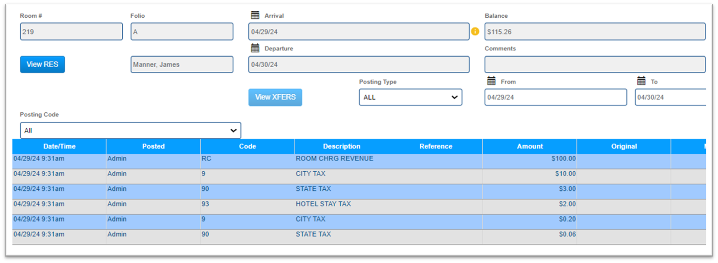The width and height of the screenshot is (718, 263).
Task: Click the Departure calendar icon
Action: [x=255, y=48]
